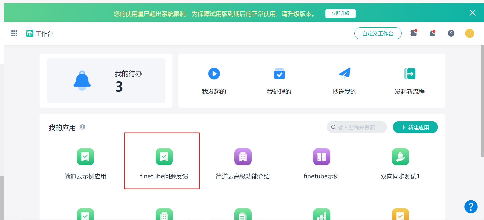Click the help question mark in header
The image size is (484, 220).
click(x=451, y=33)
